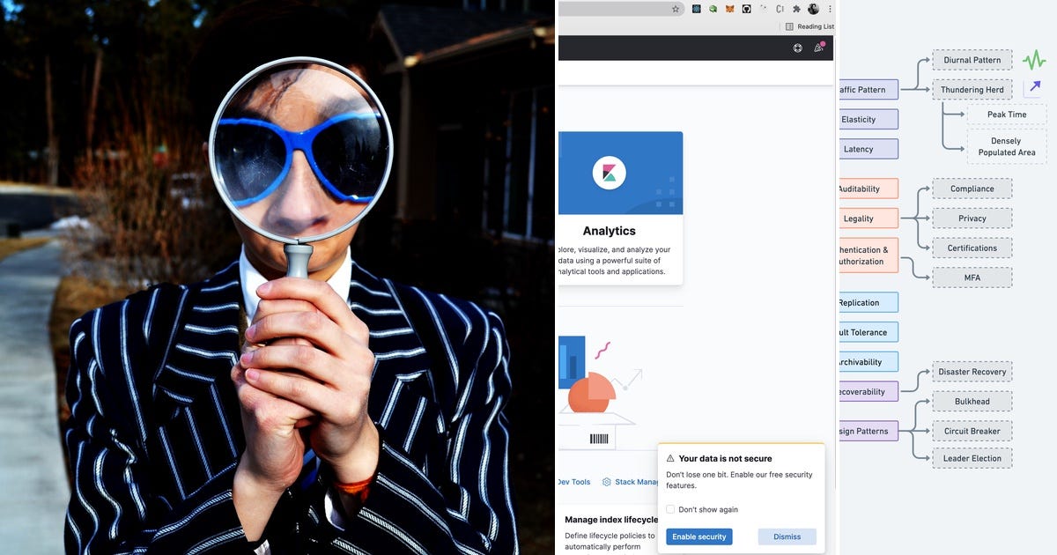Click inside the browser address bar

[617, 8]
